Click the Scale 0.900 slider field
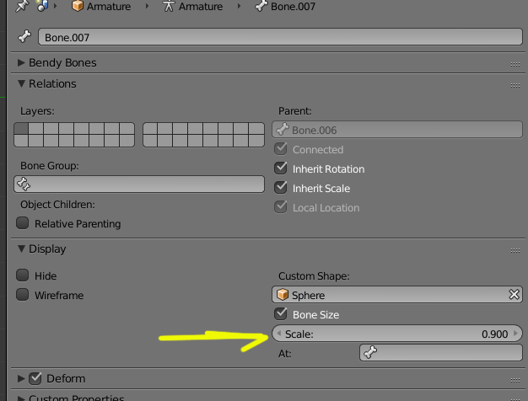The height and width of the screenshot is (401, 528). pos(397,334)
